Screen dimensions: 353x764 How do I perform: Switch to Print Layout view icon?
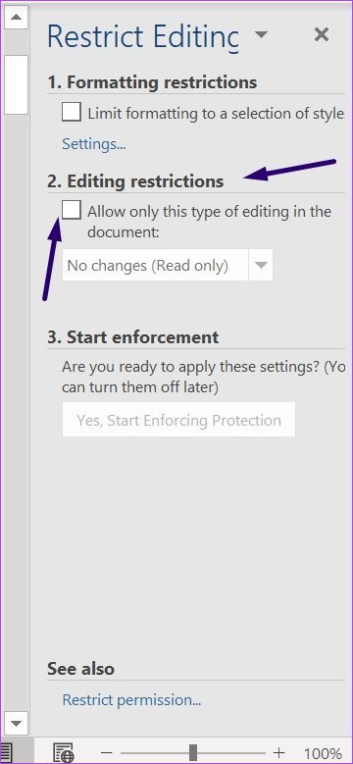[6, 752]
